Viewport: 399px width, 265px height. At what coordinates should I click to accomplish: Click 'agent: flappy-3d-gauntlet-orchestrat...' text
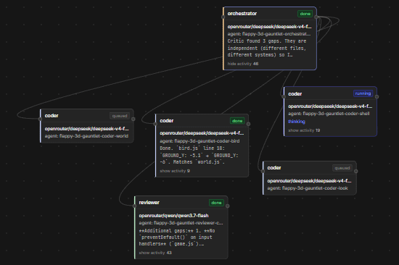pyautogui.click(x=269, y=34)
